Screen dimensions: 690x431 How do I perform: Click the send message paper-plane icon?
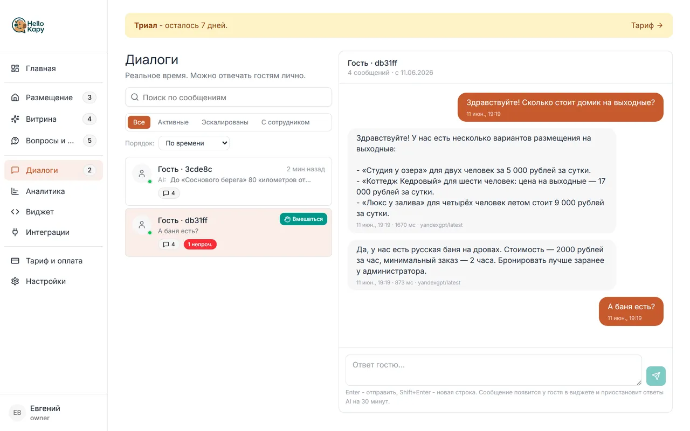coord(655,376)
